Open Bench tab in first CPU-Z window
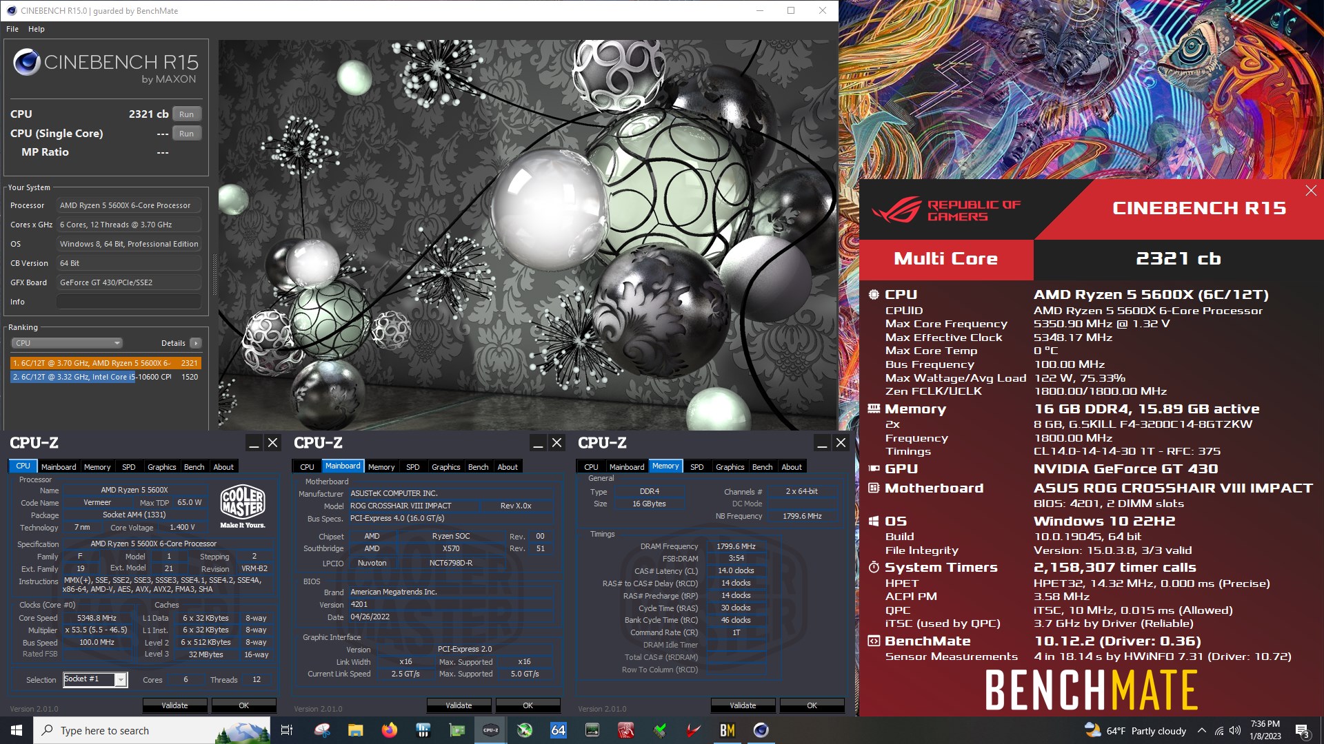1324x744 pixels. [x=194, y=467]
